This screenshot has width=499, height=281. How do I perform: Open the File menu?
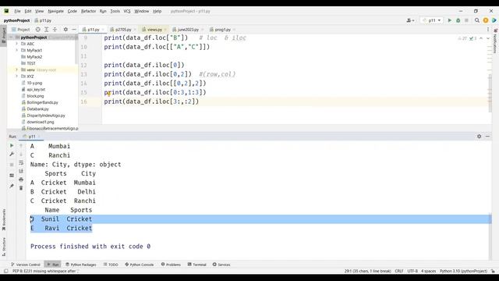pos(17,11)
